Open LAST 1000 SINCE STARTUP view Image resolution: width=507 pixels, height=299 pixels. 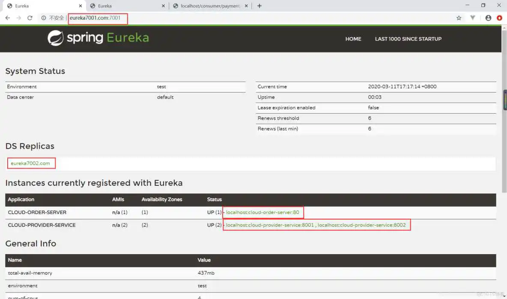(408, 39)
